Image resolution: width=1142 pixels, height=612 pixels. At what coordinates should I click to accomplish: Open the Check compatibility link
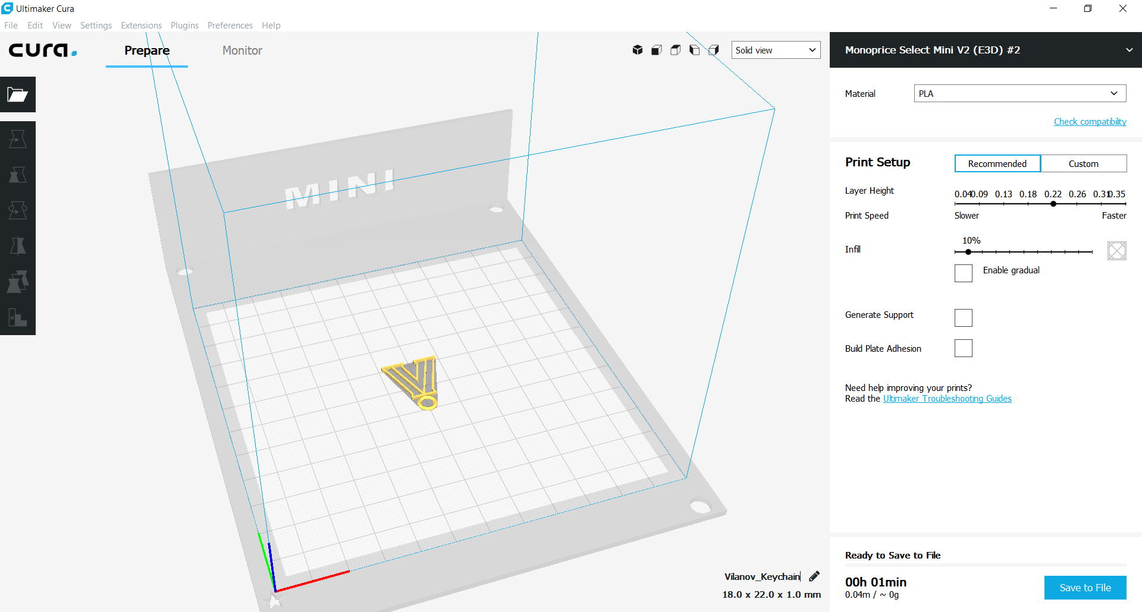point(1090,122)
